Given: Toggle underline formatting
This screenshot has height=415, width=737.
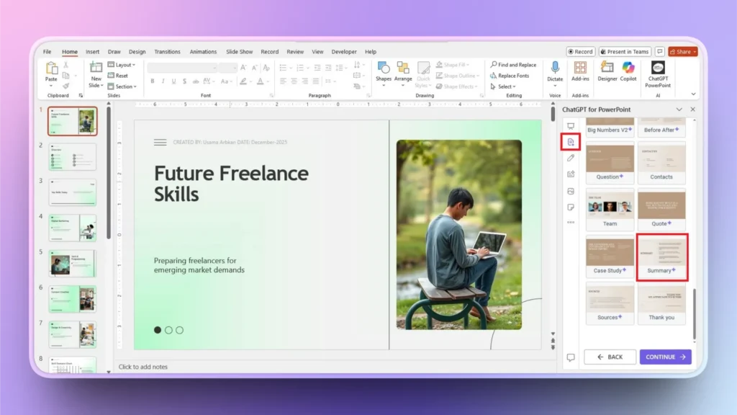Looking at the screenshot, I should (173, 81).
